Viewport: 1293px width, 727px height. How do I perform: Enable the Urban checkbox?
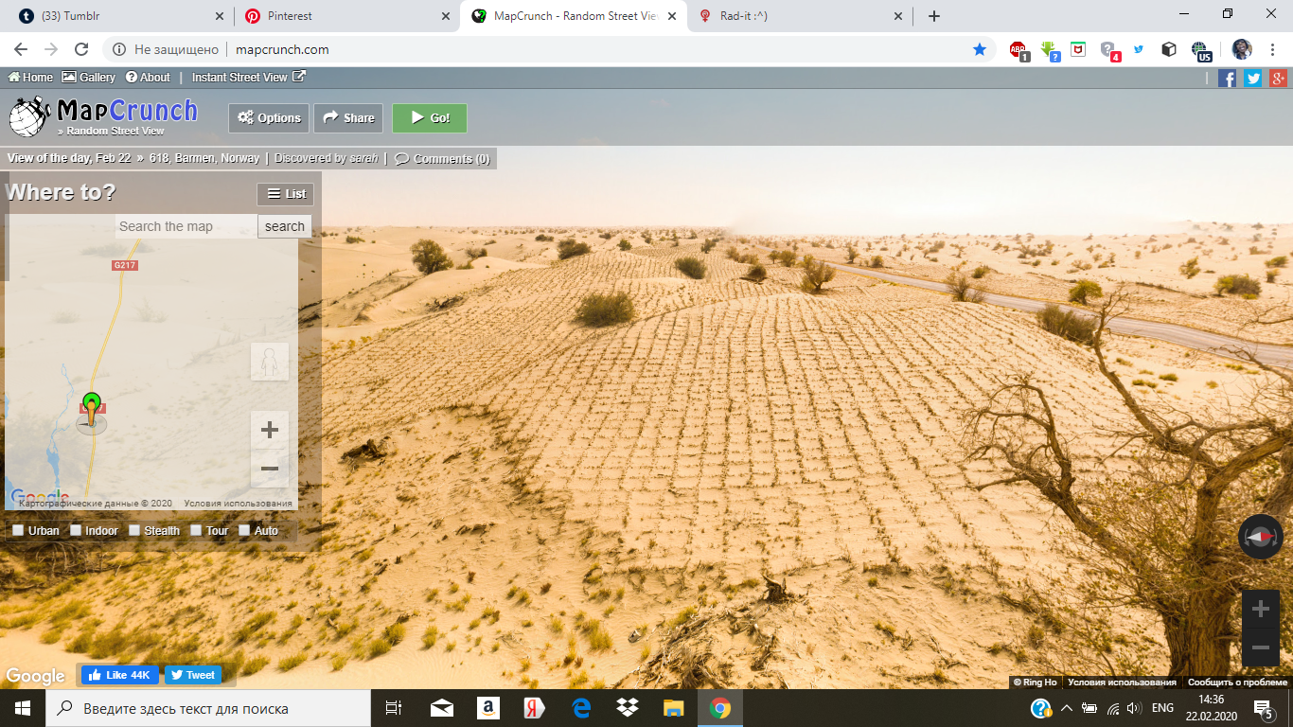tap(18, 530)
